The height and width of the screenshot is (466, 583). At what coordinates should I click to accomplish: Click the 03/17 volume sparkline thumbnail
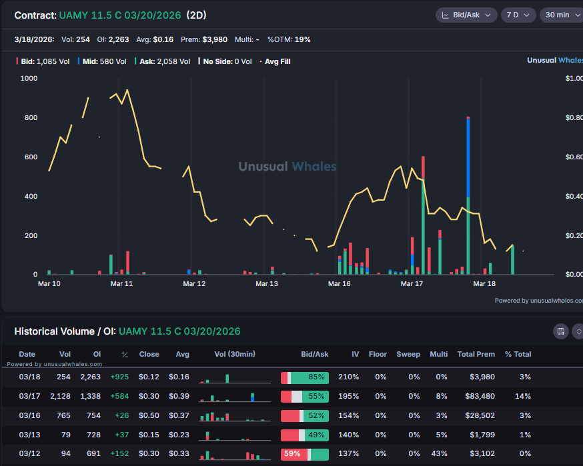235,397
